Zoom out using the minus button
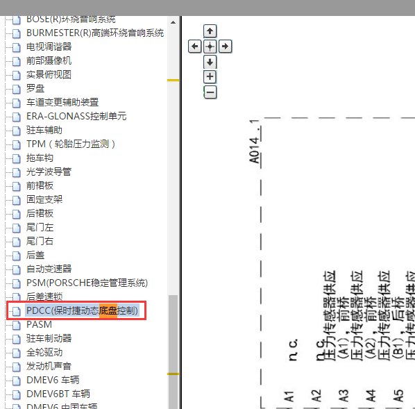This screenshot has height=409, width=415. click(x=210, y=92)
